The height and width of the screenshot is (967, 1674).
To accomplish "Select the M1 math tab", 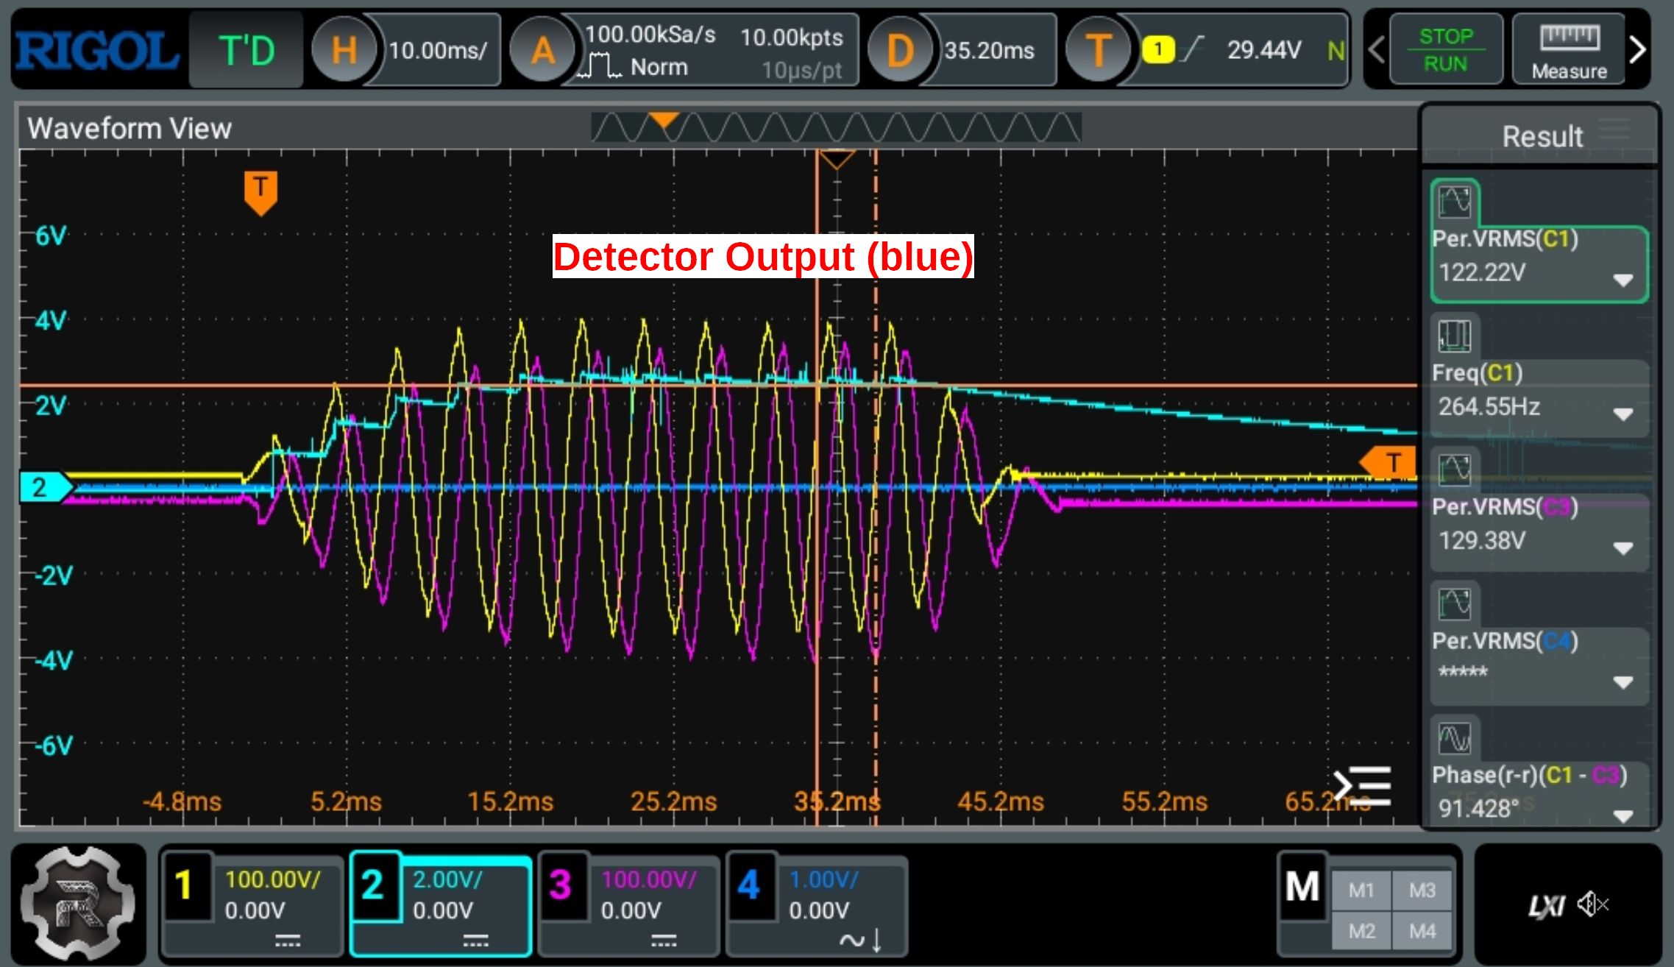I will pos(1361,890).
